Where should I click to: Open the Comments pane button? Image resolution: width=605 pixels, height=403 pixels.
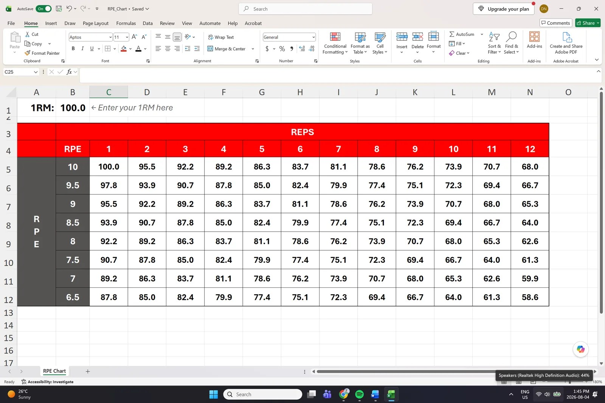555,23
